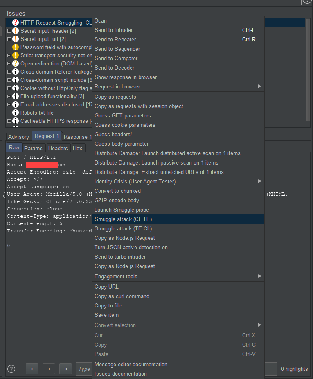Click the question-mark icon on Open redirection issue
This screenshot has height=379, width=313.
16,63
